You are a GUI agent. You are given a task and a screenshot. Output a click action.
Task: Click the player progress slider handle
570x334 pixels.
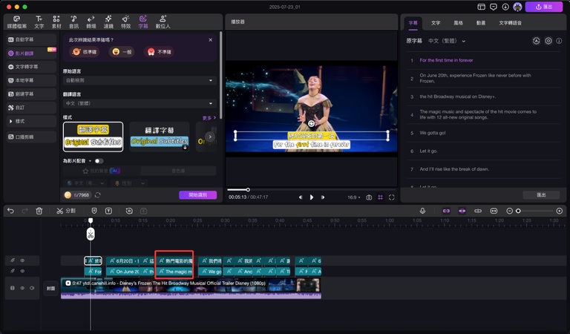click(248, 190)
